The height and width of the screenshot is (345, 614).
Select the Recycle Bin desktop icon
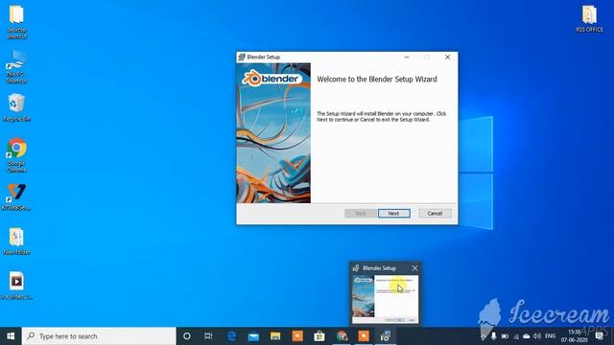[16, 107]
